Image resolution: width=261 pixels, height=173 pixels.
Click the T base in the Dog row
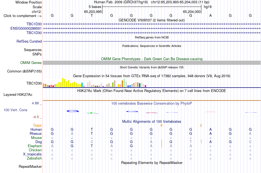coord(191,142)
